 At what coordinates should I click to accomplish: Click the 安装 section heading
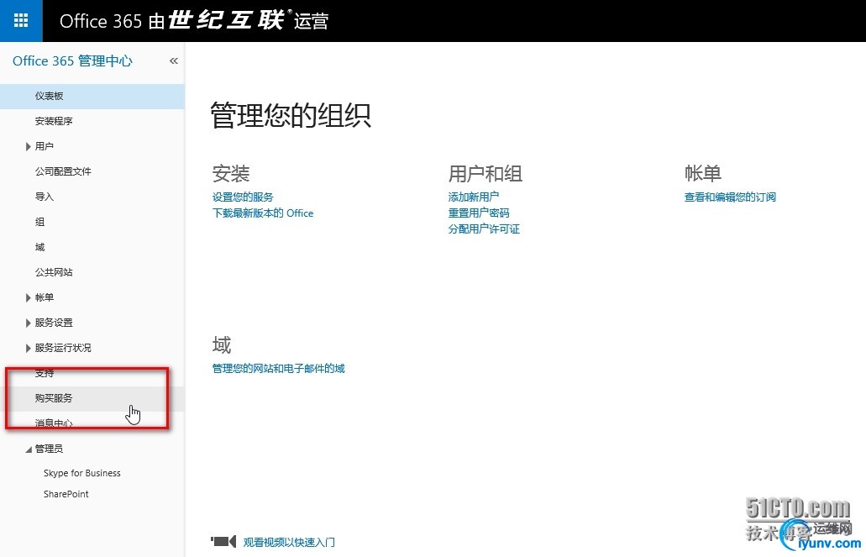(231, 174)
